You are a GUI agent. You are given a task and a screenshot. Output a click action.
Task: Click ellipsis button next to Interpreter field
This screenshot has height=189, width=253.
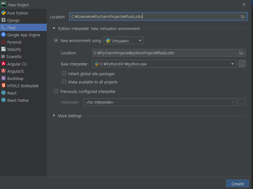[x=242, y=102]
